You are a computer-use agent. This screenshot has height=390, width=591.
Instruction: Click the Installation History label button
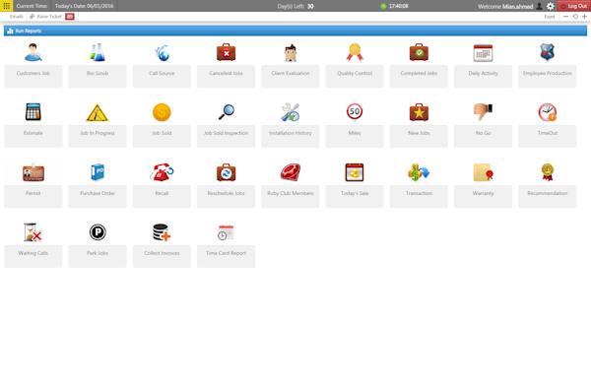(291, 137)
